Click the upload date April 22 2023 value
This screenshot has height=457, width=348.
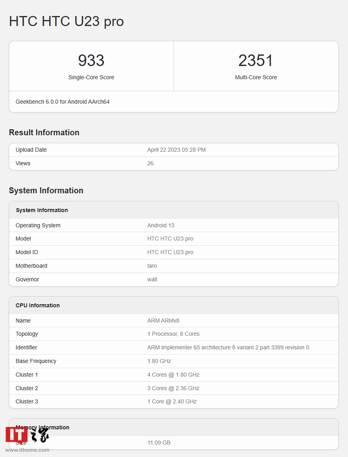coord(176,150)
